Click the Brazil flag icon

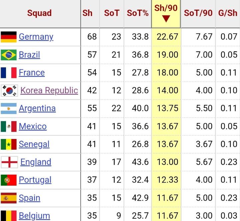tap(9, 55)
